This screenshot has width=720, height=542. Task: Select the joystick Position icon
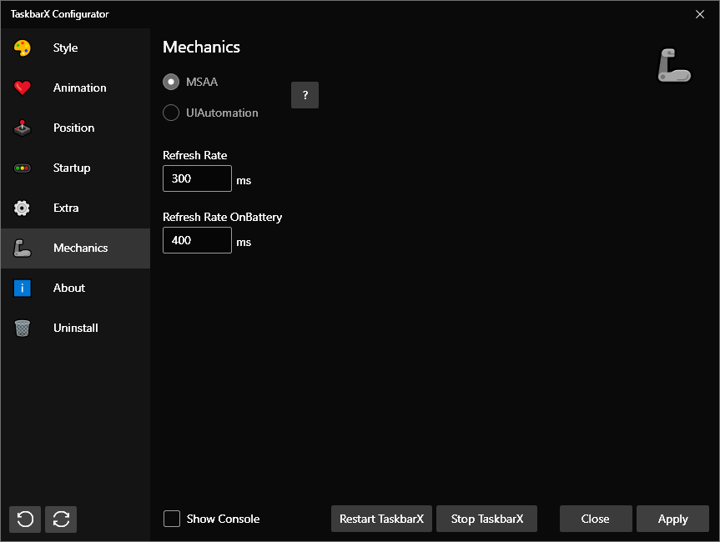point(23,128)
